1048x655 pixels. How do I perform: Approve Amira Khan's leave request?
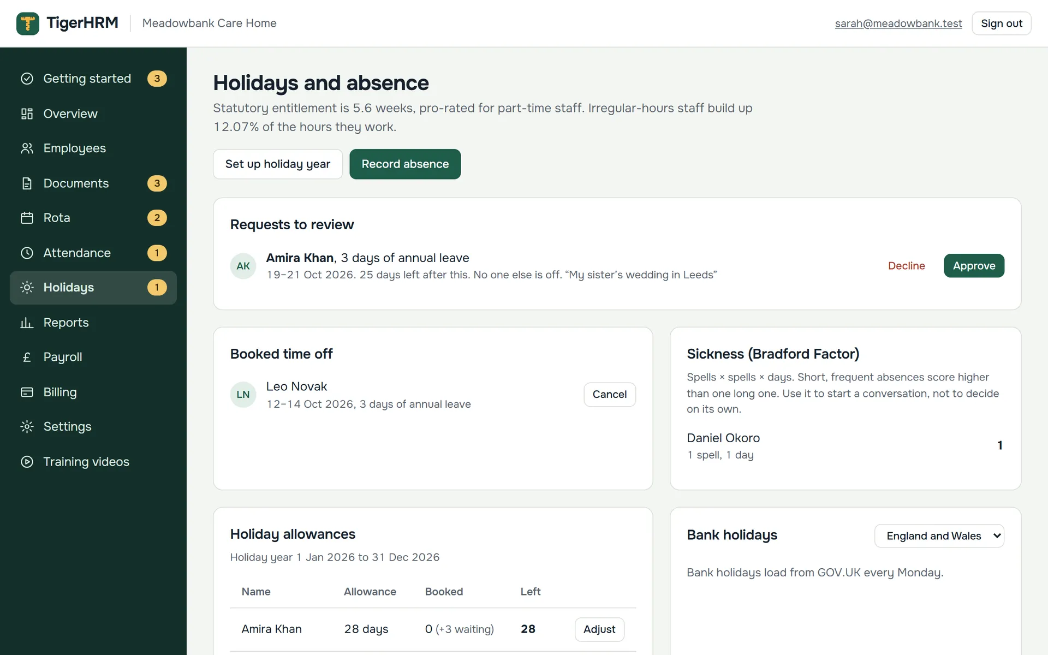coord(974,266)
